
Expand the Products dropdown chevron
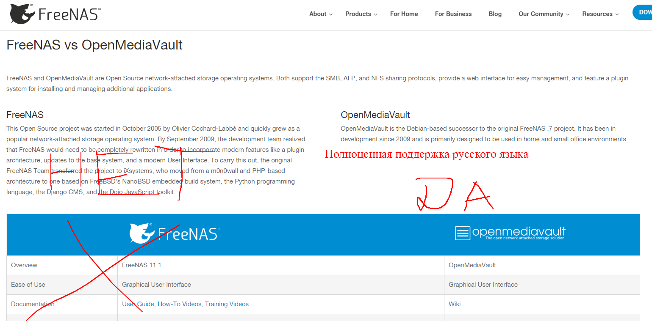(x=375, y=14)
